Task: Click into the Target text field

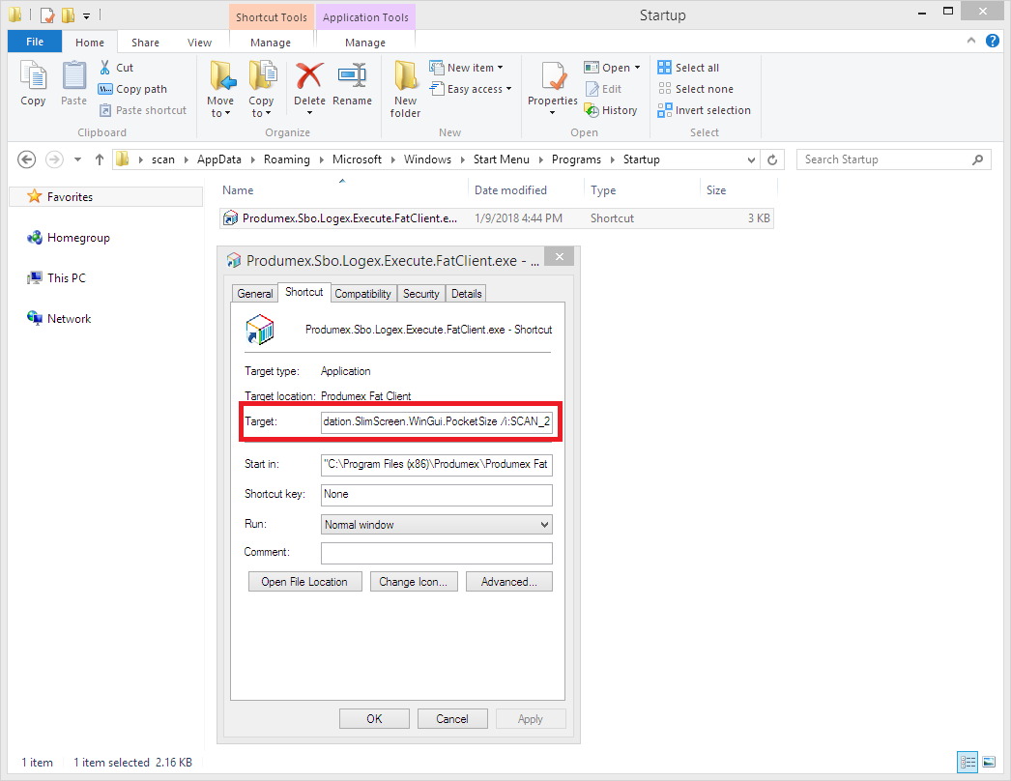Action: (x=437, y=422)
